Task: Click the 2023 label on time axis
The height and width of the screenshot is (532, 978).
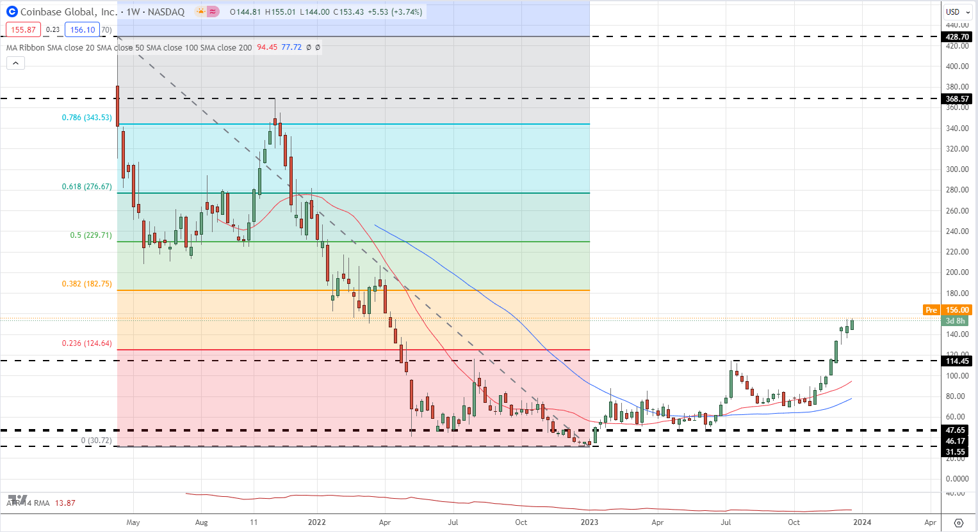Action: click(x=589, y=522)
